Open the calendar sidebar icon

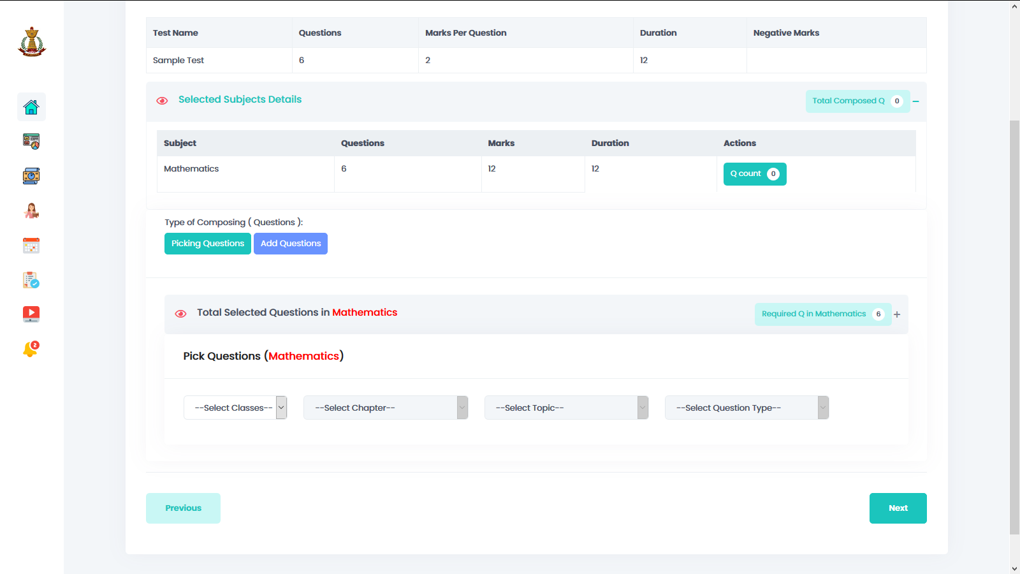click(31, 245)
